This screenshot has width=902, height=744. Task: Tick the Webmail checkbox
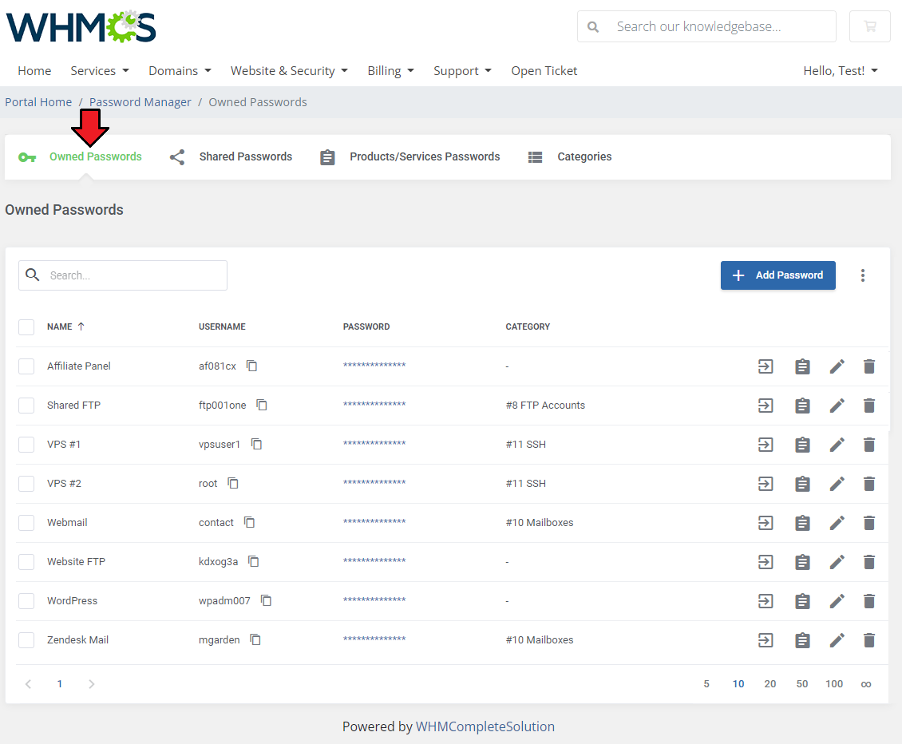(26, 522)
